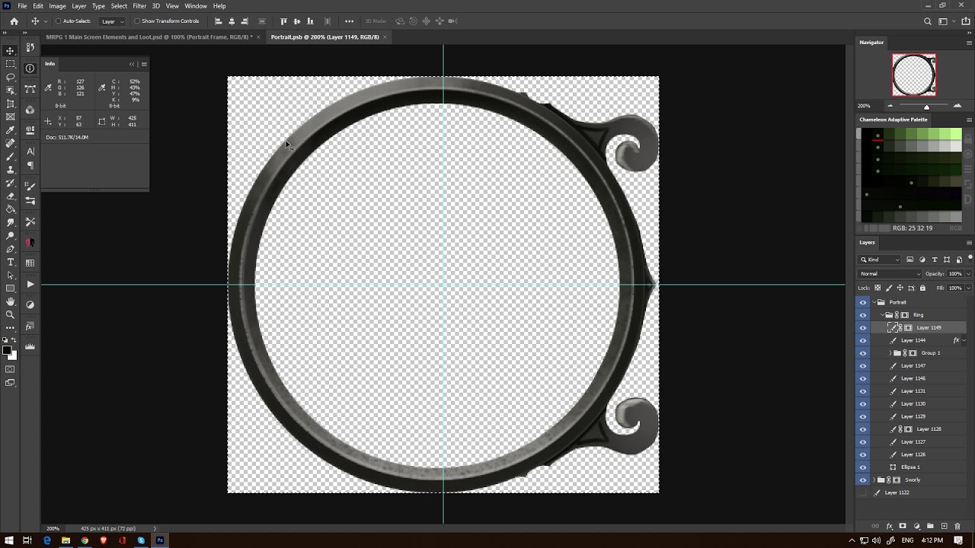
Task: Open the Auto-Select Layer dropdown
Action: coord(112,21)
